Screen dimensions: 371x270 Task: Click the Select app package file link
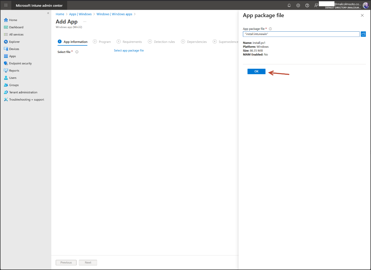(x=129, y=50)
